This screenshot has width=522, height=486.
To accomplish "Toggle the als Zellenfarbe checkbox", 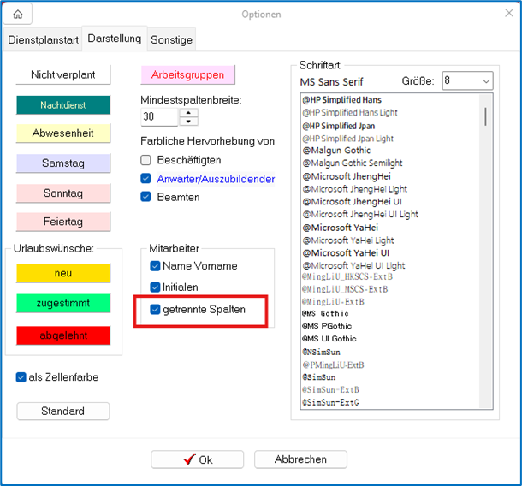I will 21,377.
